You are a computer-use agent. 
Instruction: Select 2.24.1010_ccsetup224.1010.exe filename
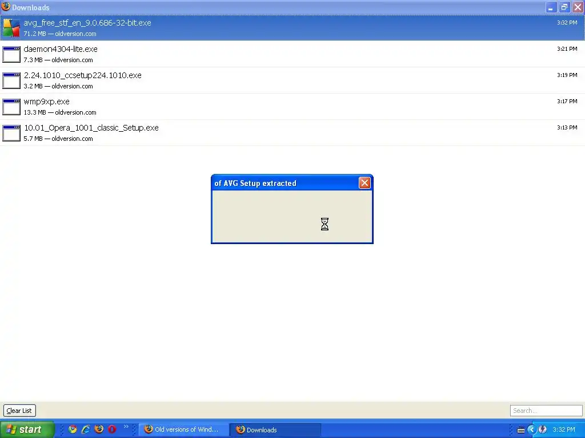click(83, 75)
